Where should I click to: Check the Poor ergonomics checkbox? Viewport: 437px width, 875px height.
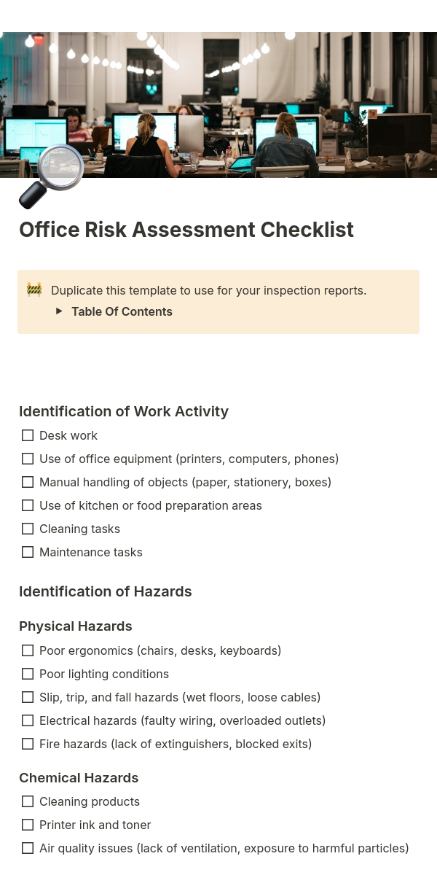point(28,650)
